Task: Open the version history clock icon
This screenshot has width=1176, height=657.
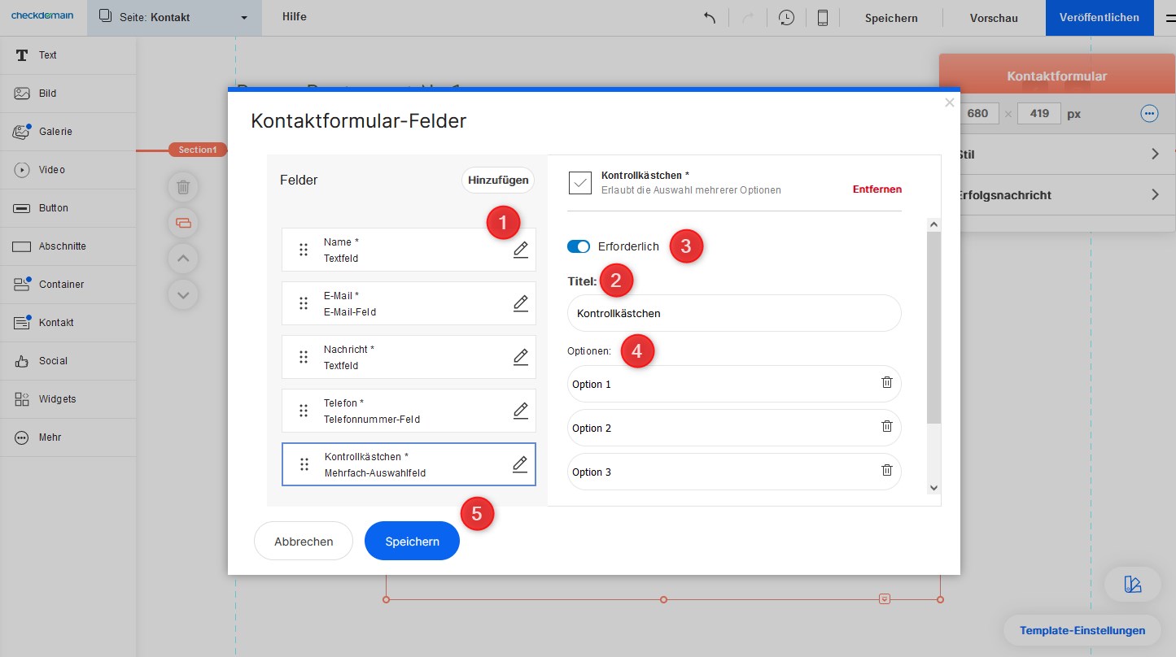Action: pyautogui.click(x=786, y=18)
